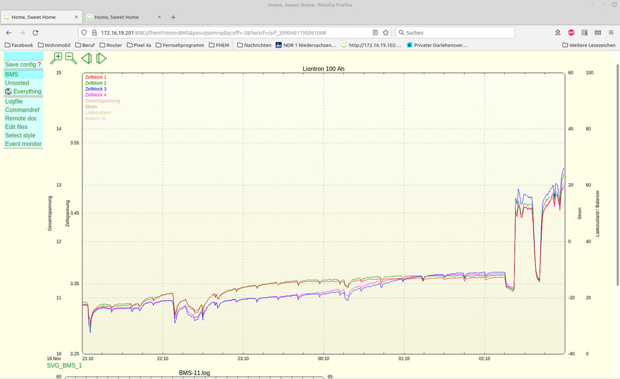Open the http://172.16.19.102 bookmark
Screen dimensions: 620x379
coord(371,45)
